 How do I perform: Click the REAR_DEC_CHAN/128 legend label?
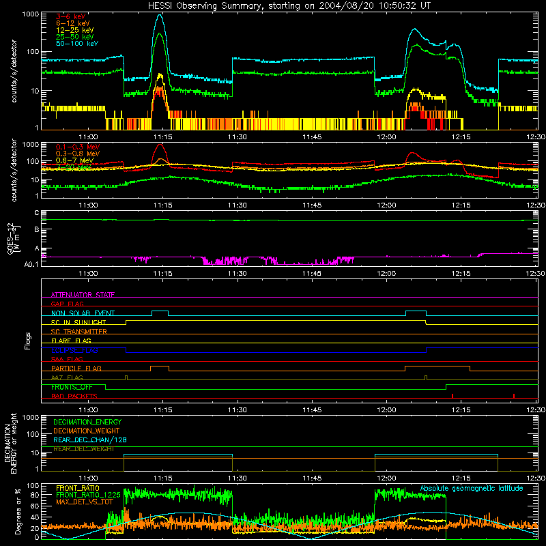coord(90,440)
